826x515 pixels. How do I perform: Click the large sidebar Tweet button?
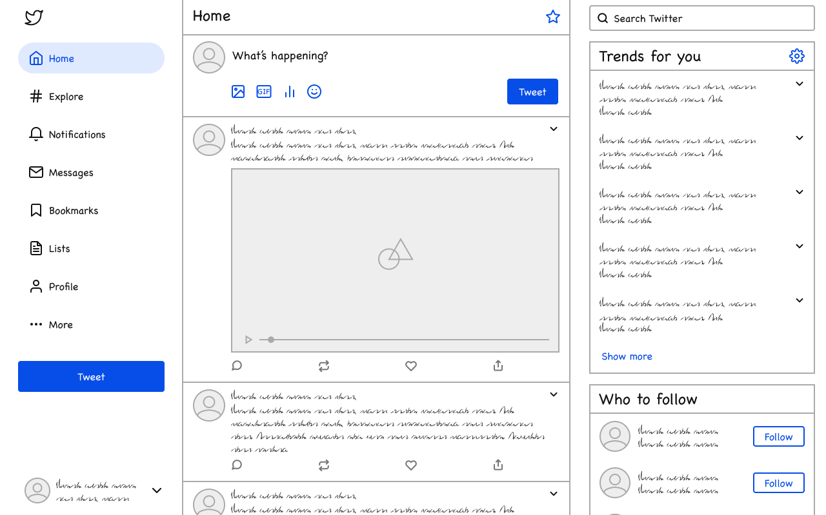(91, 376)
